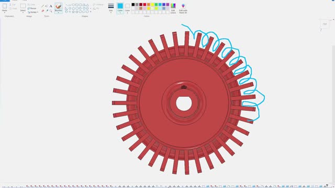Choose the Polygon shape
This screenshot has width=335, height=188.
tap(84, 5)
